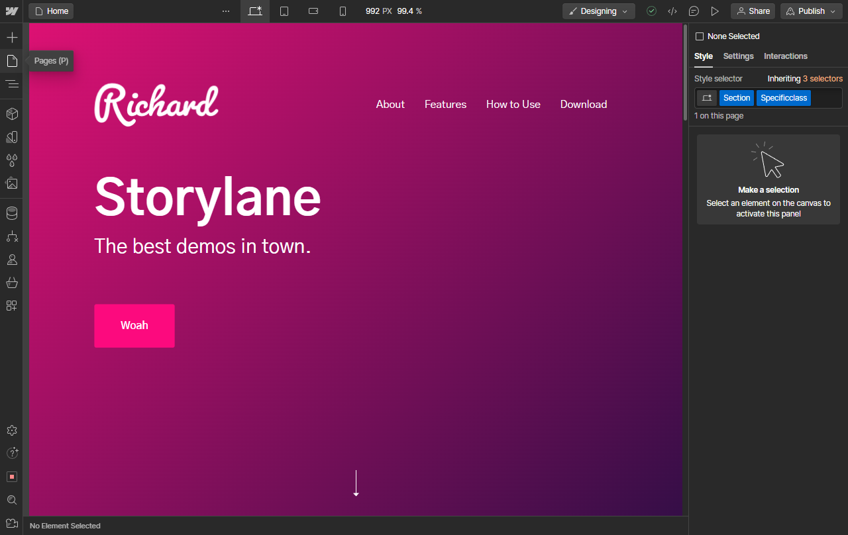Click the red record square icon

pos(12,477)
